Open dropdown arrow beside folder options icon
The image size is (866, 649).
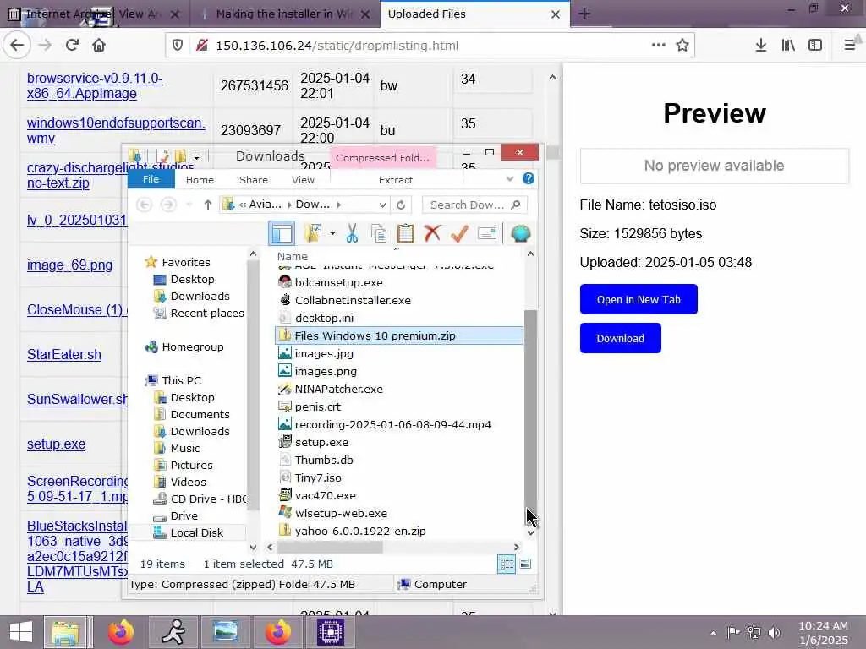[332, 233]
